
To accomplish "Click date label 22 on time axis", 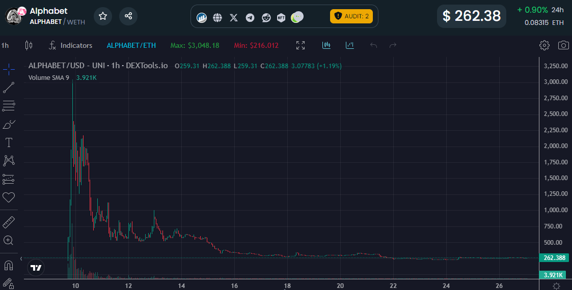I will 393,285.
